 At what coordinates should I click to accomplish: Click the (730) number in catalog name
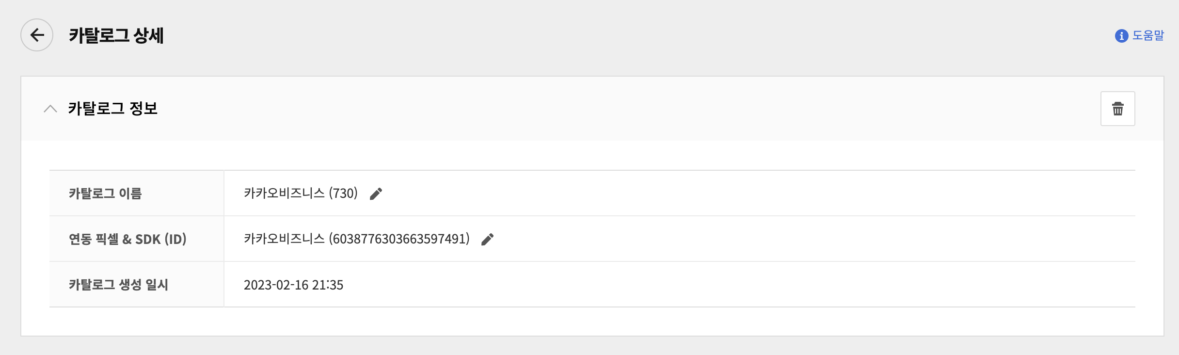pos(343,194)
